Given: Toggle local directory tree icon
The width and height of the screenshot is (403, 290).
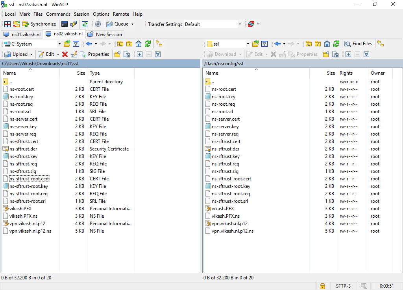Looking at the screenshot, I should 159,44.
